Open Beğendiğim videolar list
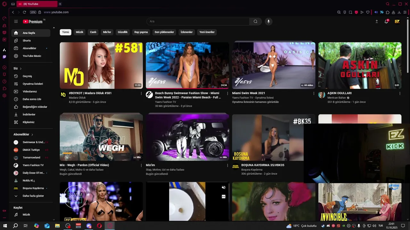The height and width of the screenshot is (230, 410). (31, 107)
